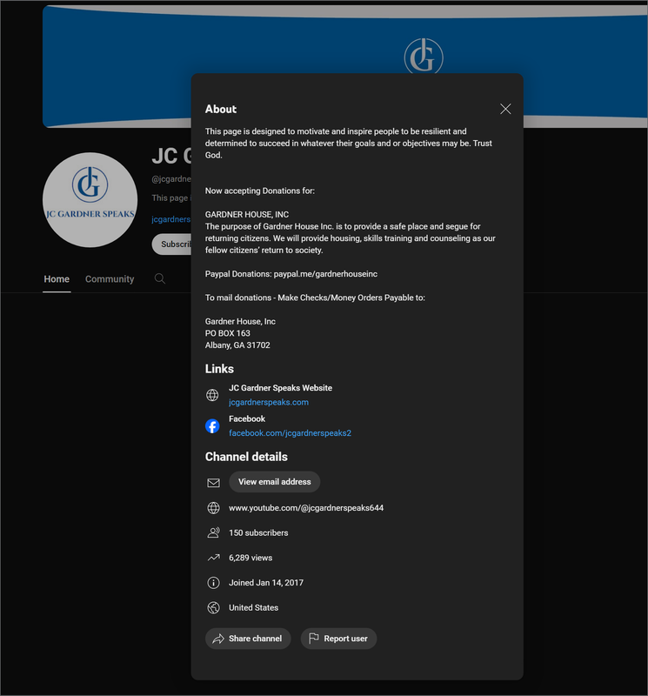Open the facebook.com/jcgardnerspeaks2 link
The image size is (648, 696).
pyautogui.click(x=290, y=432)
